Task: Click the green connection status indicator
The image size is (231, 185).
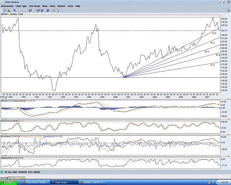Action: 2,172
